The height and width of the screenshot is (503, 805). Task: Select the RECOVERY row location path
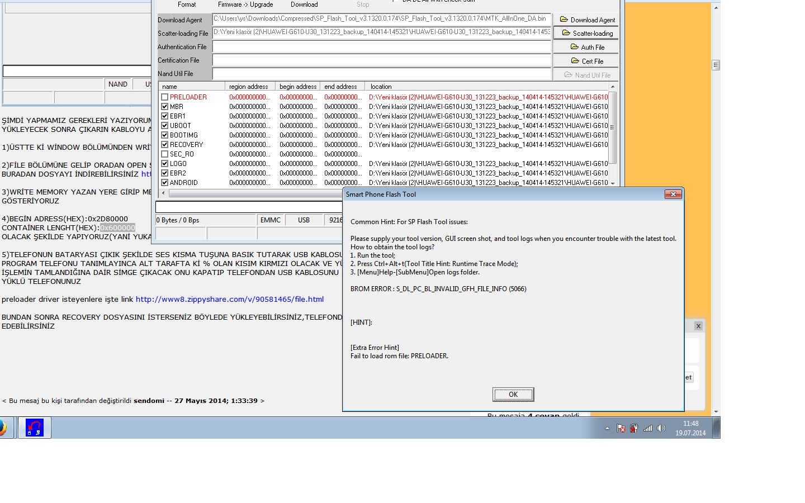488,145
